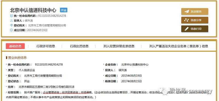Open the 基础信息 tab
Image resolution: width=219 pixels, height=101 pixels.
click(15, 46)
